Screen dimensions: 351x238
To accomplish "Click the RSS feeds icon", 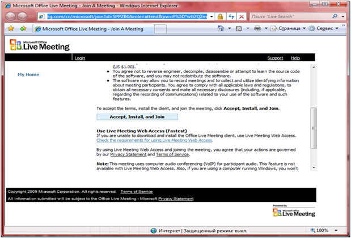I will click(239, 29).
